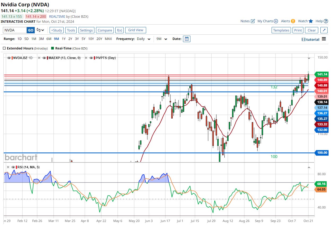331x227 pixels.
Task: Click the +Study button
Action: [x=56, y=30]
